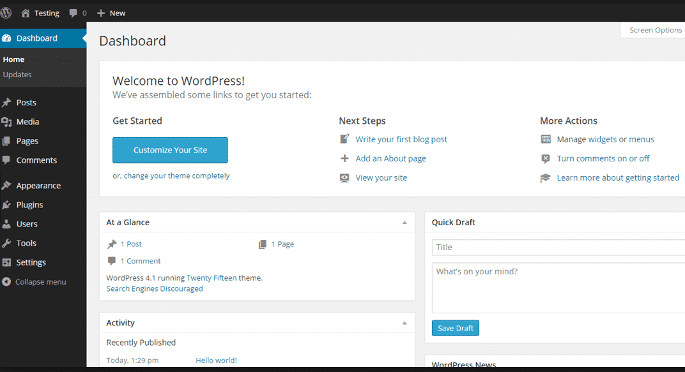This screenshot has height=372, width=685.
Task: Click the Dashboard page heading
Action: click(132, 41)
